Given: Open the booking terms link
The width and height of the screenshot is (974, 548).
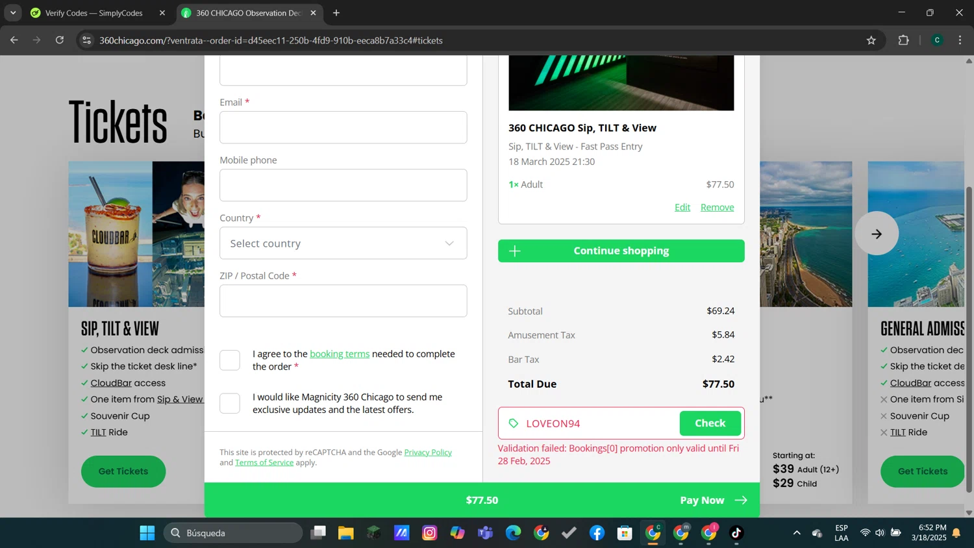Looking at the screenshot, I should tap(340, 354).
